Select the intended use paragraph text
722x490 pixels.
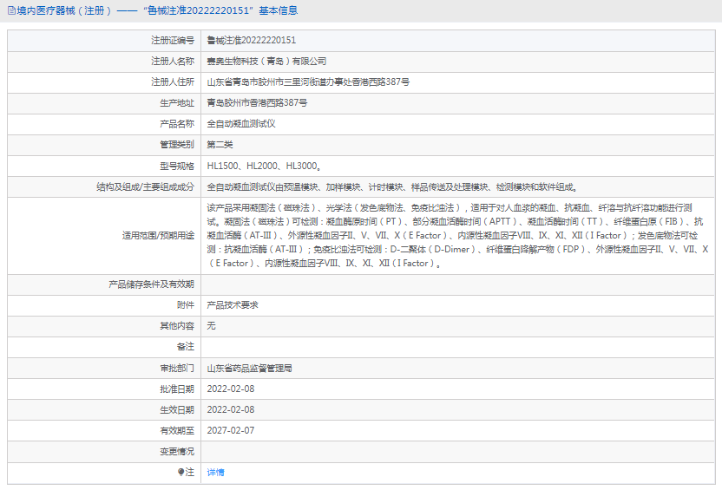(x=457, y=236)
